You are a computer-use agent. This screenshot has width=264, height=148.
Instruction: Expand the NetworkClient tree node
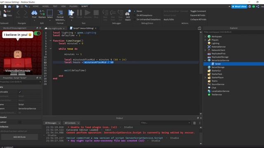pos(205,50)
